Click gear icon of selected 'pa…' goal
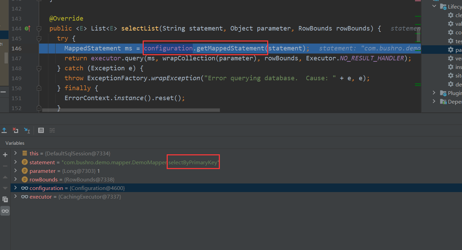The image size is (462, 250). coord(451,50)
